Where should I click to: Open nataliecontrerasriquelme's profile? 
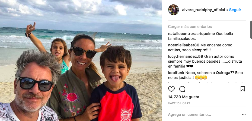pos(192,34)
